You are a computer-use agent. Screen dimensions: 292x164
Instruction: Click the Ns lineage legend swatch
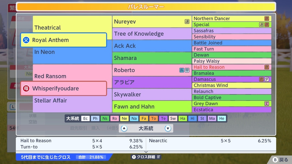pyautogui.click(x=105, y=118)
